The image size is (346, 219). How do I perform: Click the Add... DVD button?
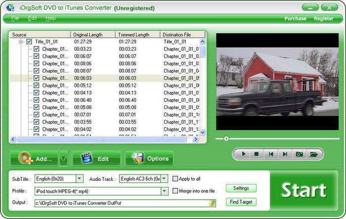coord(34,158)
